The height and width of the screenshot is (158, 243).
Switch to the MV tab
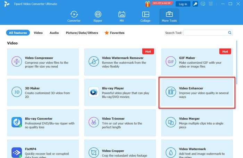pos(121,17)
